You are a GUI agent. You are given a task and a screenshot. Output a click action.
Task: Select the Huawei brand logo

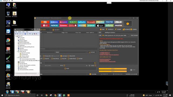tap(64, 22)
